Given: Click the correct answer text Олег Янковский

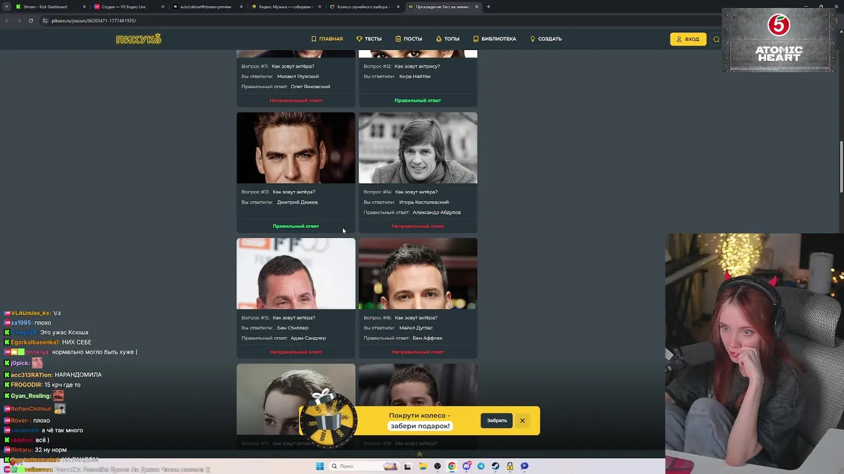Looking at the screenshot, I should coord(311,87).
